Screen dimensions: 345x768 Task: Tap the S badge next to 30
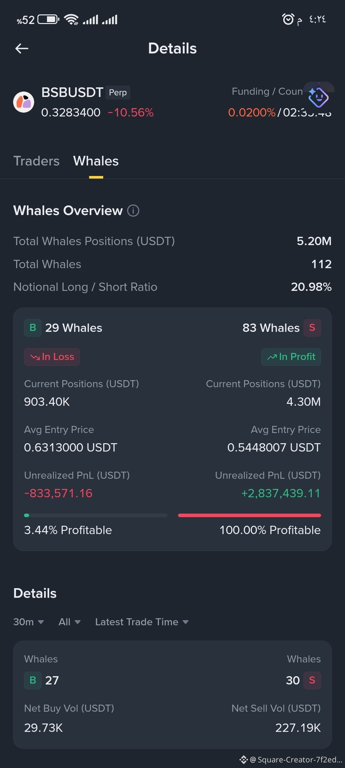tap(312, 680)
